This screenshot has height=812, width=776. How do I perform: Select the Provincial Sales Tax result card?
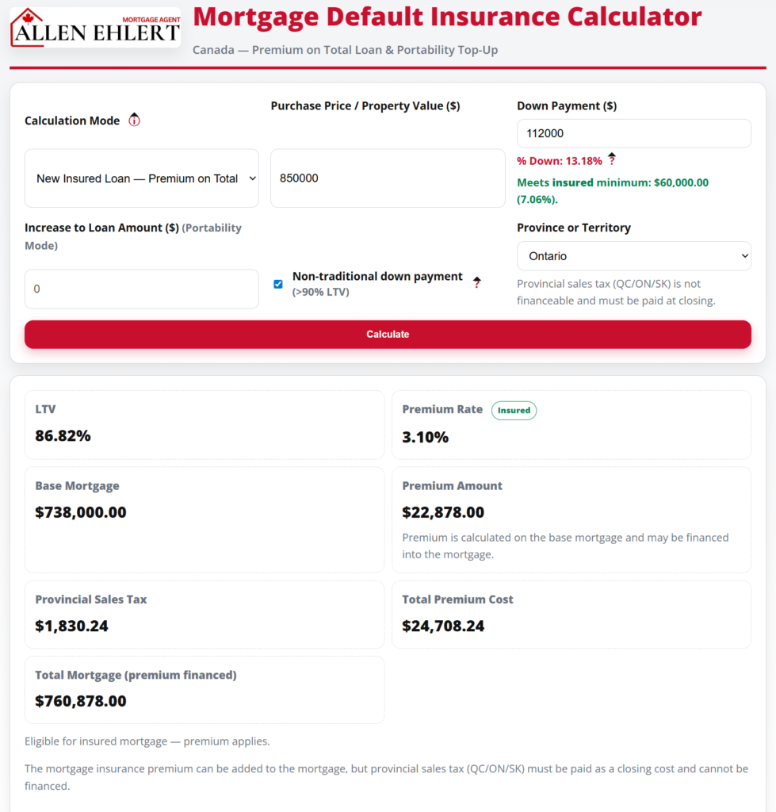[205, 614]
